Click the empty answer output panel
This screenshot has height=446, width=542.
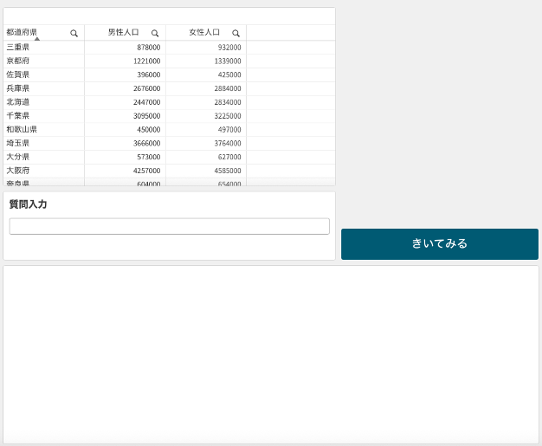tap(270, 354)
